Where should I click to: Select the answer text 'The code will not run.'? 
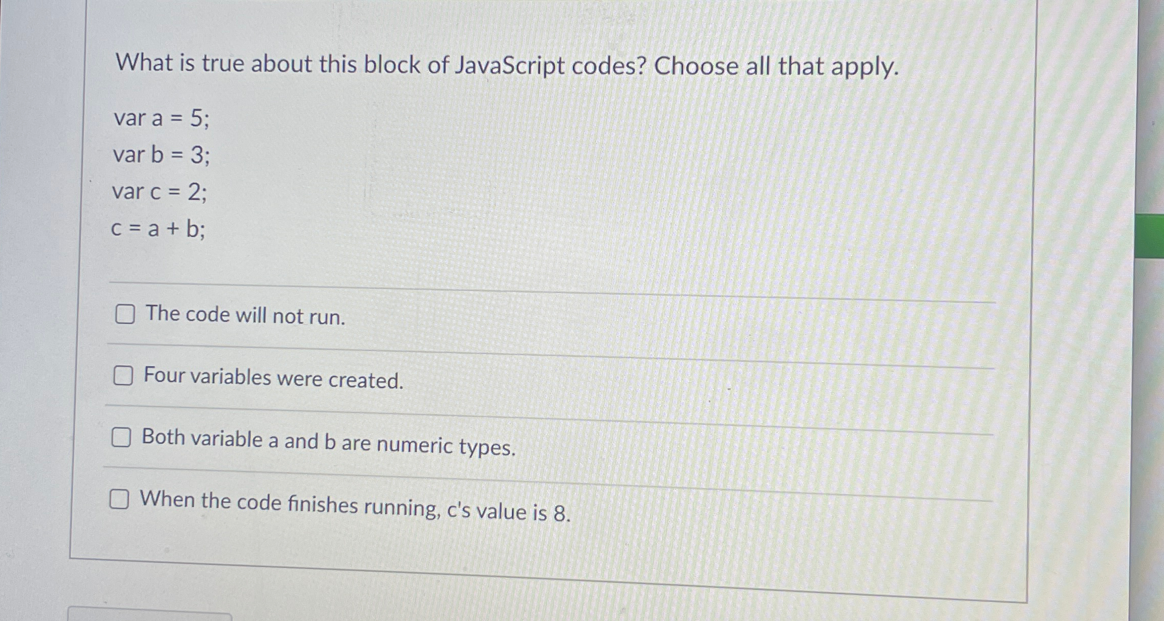(x=244, y=316)
